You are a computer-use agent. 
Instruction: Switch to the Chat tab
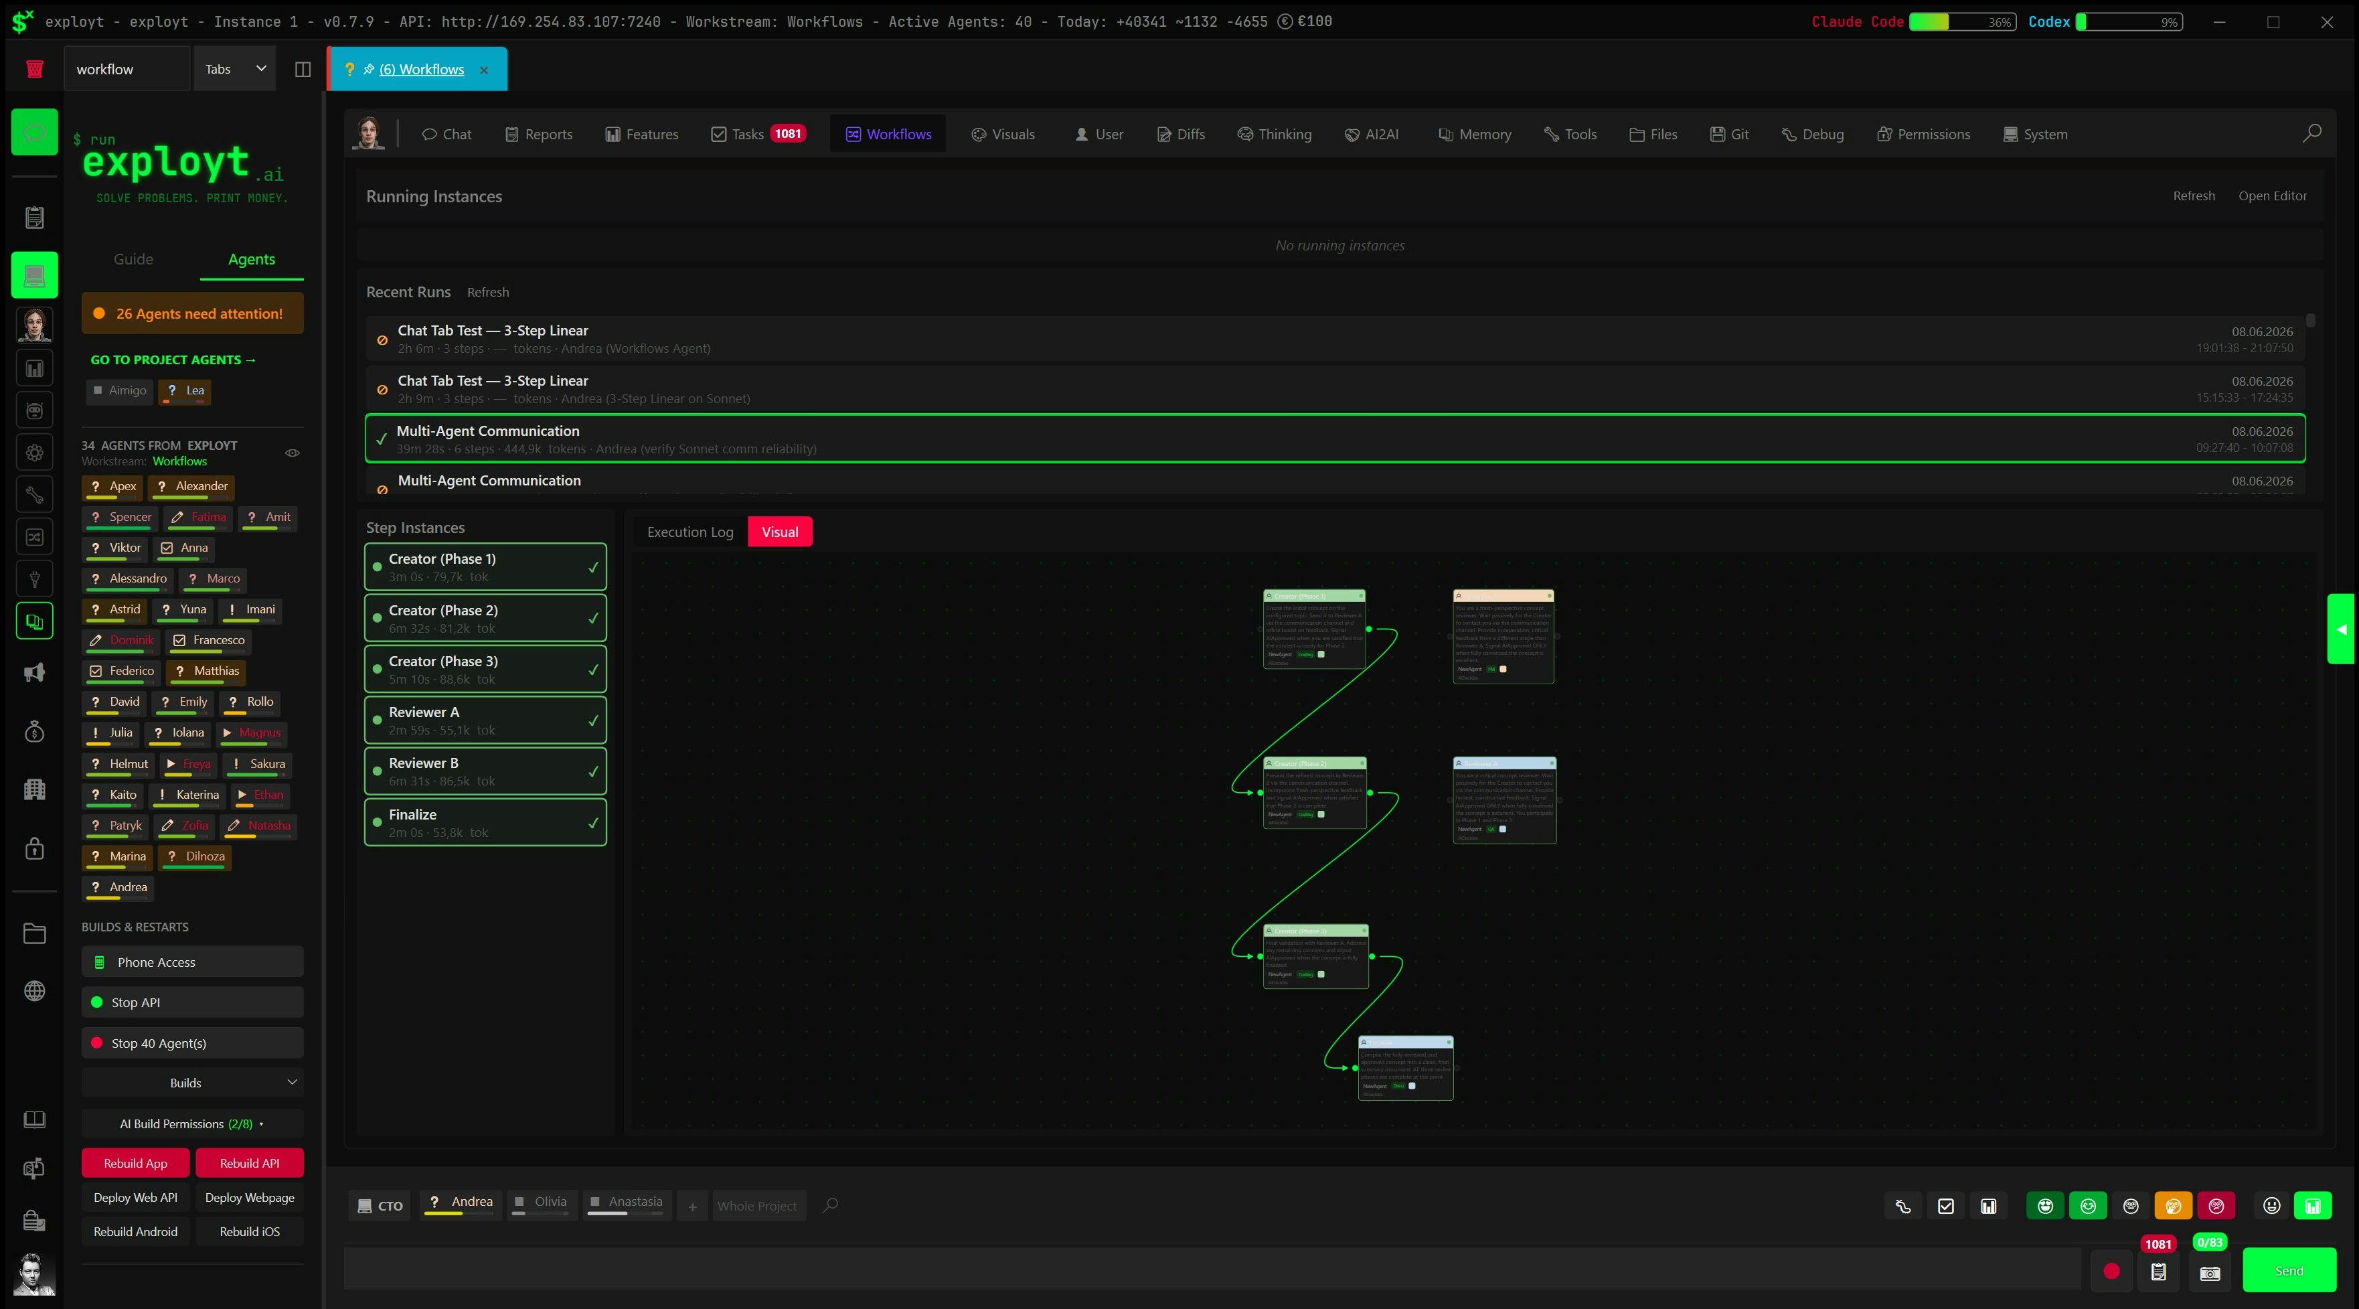446,135
